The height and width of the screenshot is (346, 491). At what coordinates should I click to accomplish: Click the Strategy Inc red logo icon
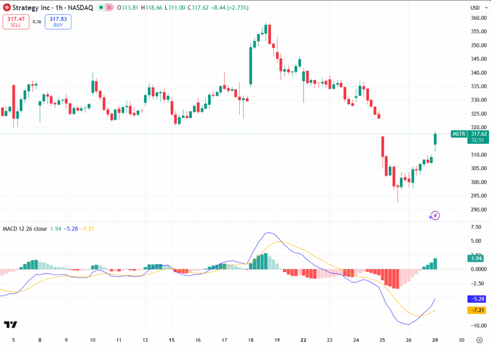[7, 8]
